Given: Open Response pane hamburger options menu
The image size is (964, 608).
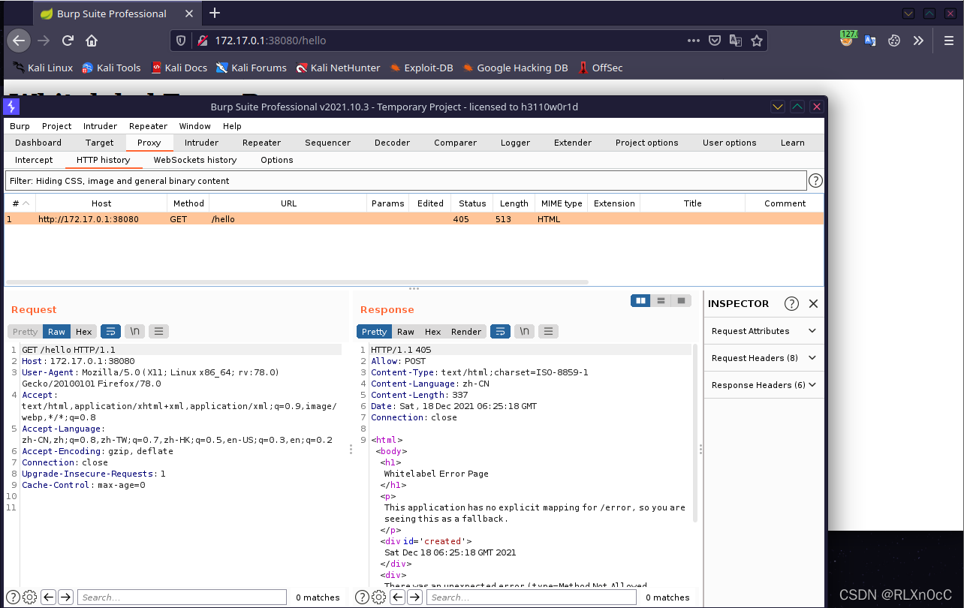Looking at the screenshot, I should [x=549, y=331].
